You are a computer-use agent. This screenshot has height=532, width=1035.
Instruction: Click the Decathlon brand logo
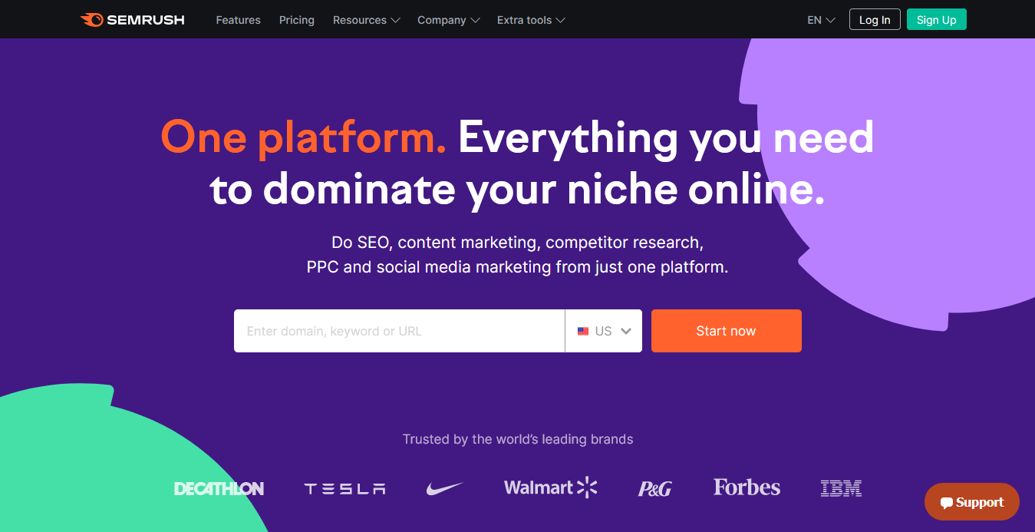pyautogui.click(x=219, y=488)
